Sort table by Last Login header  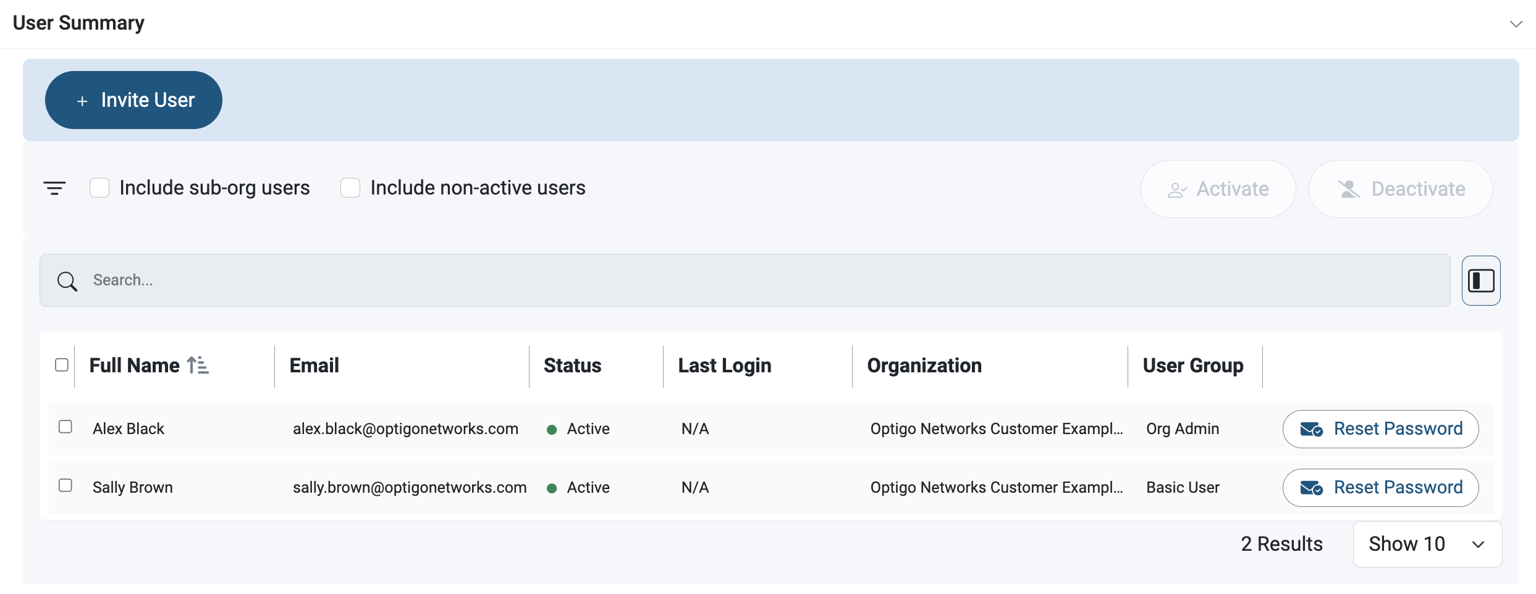[x=724, y=366]
